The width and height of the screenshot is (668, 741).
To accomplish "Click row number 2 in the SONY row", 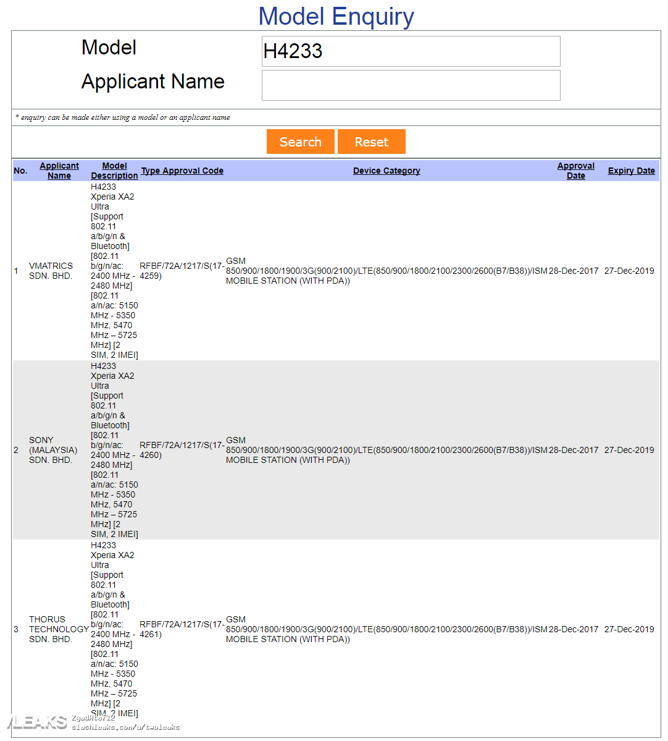I will (x=16, y=450).
